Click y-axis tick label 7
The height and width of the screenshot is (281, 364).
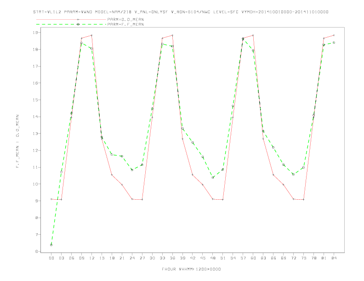tap(36, 235)
